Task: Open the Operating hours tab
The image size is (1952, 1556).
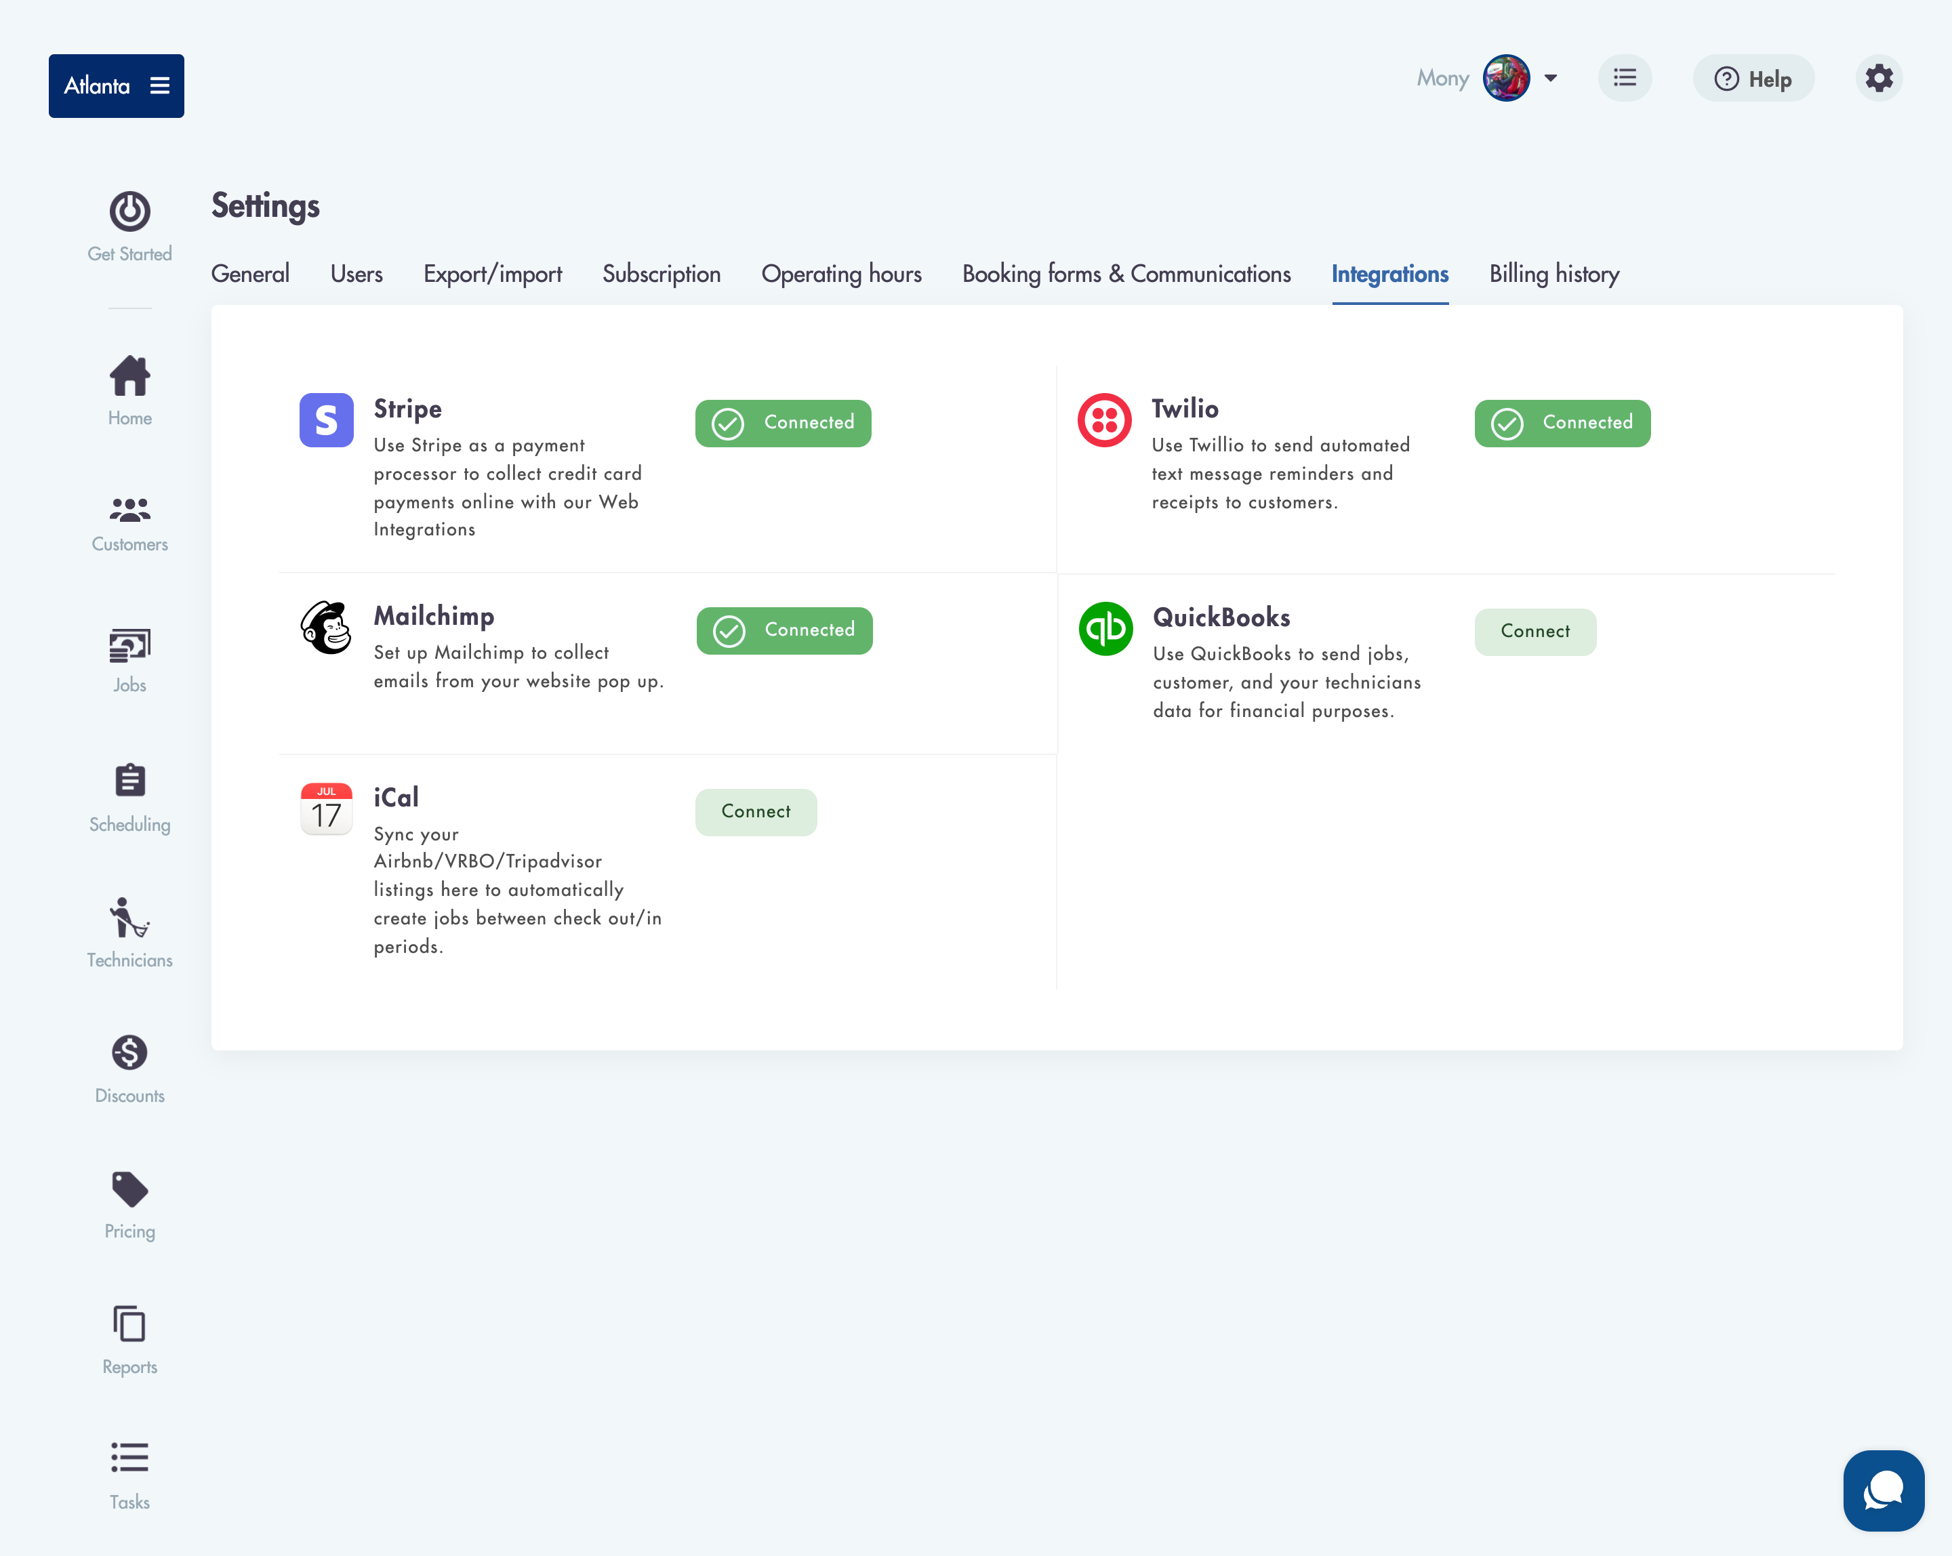Action: [841, 274]
